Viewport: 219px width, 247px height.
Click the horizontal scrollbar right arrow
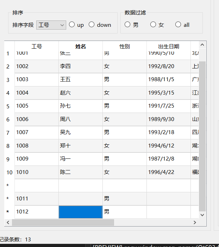(x=195, y=222)
